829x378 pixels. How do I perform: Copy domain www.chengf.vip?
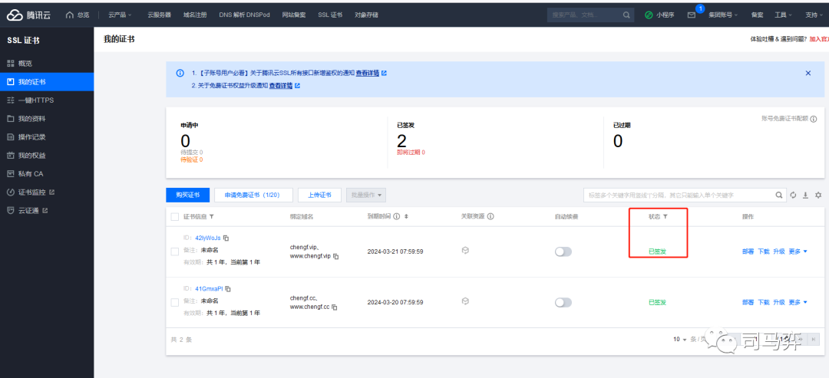pos(335,256)
